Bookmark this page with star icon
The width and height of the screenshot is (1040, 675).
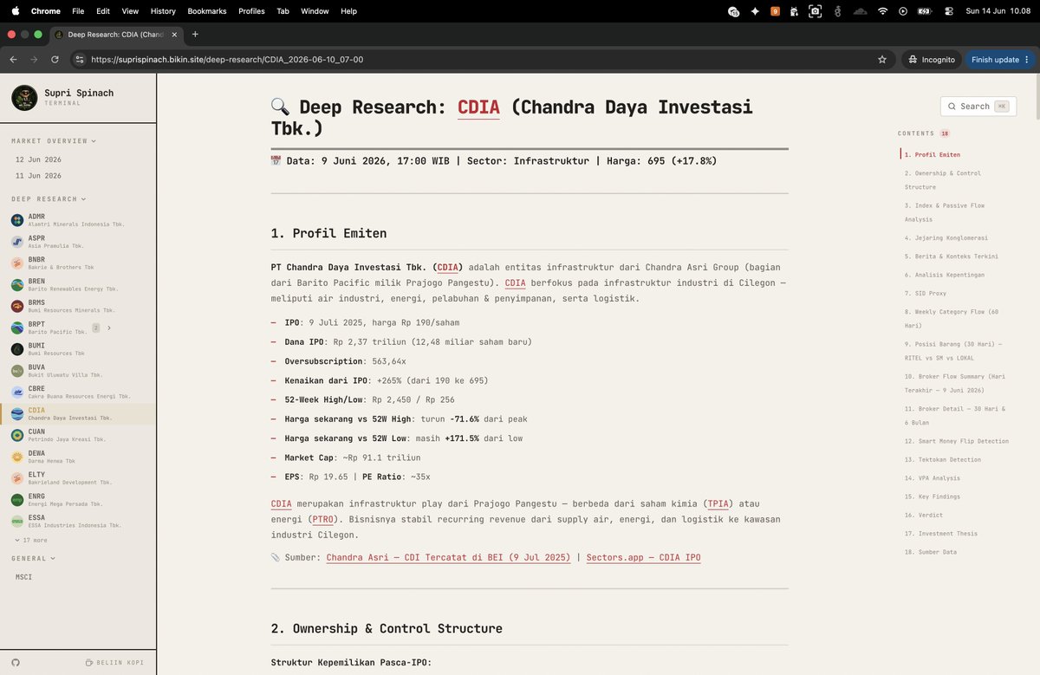pyautogui.click(x=882, y=60)
